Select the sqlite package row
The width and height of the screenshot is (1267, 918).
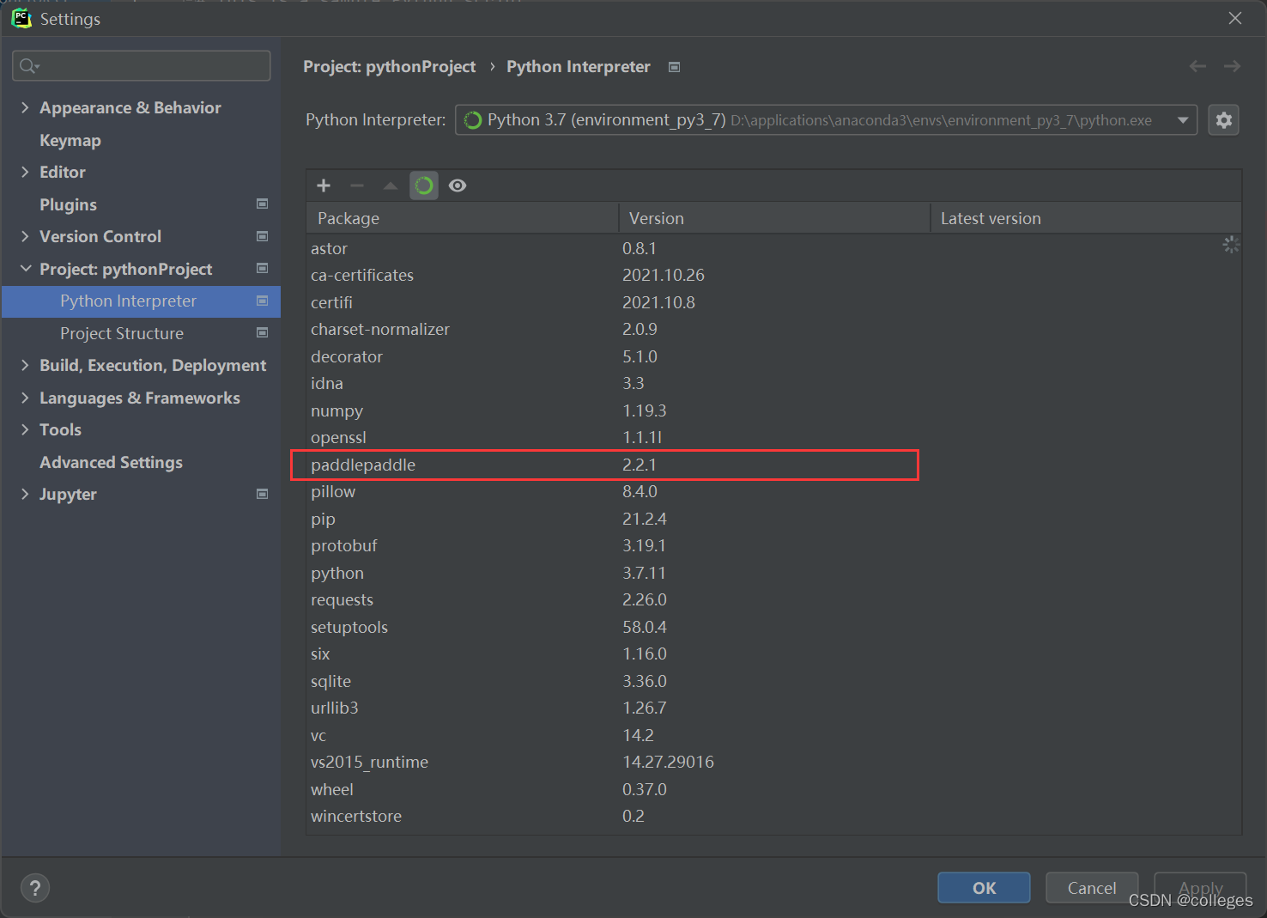pyautogui.click(x=773, y=681)
